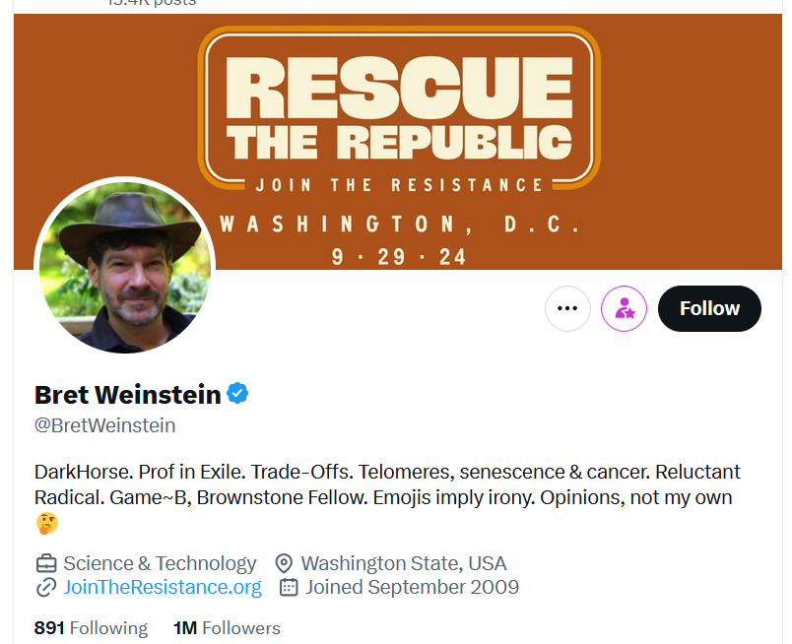Open the JoinTheResistance.org link

pyautogui.click(x=163, y=588)
